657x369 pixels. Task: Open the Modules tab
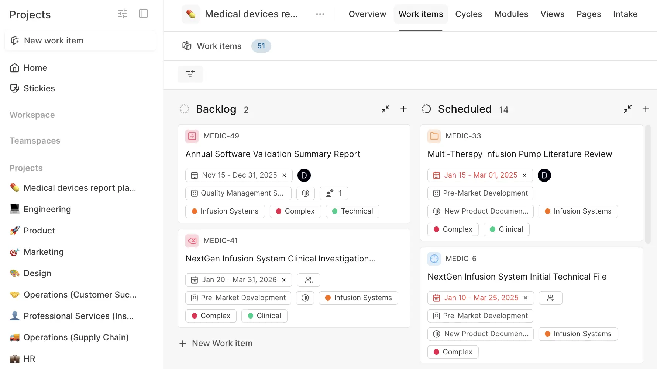511,14
